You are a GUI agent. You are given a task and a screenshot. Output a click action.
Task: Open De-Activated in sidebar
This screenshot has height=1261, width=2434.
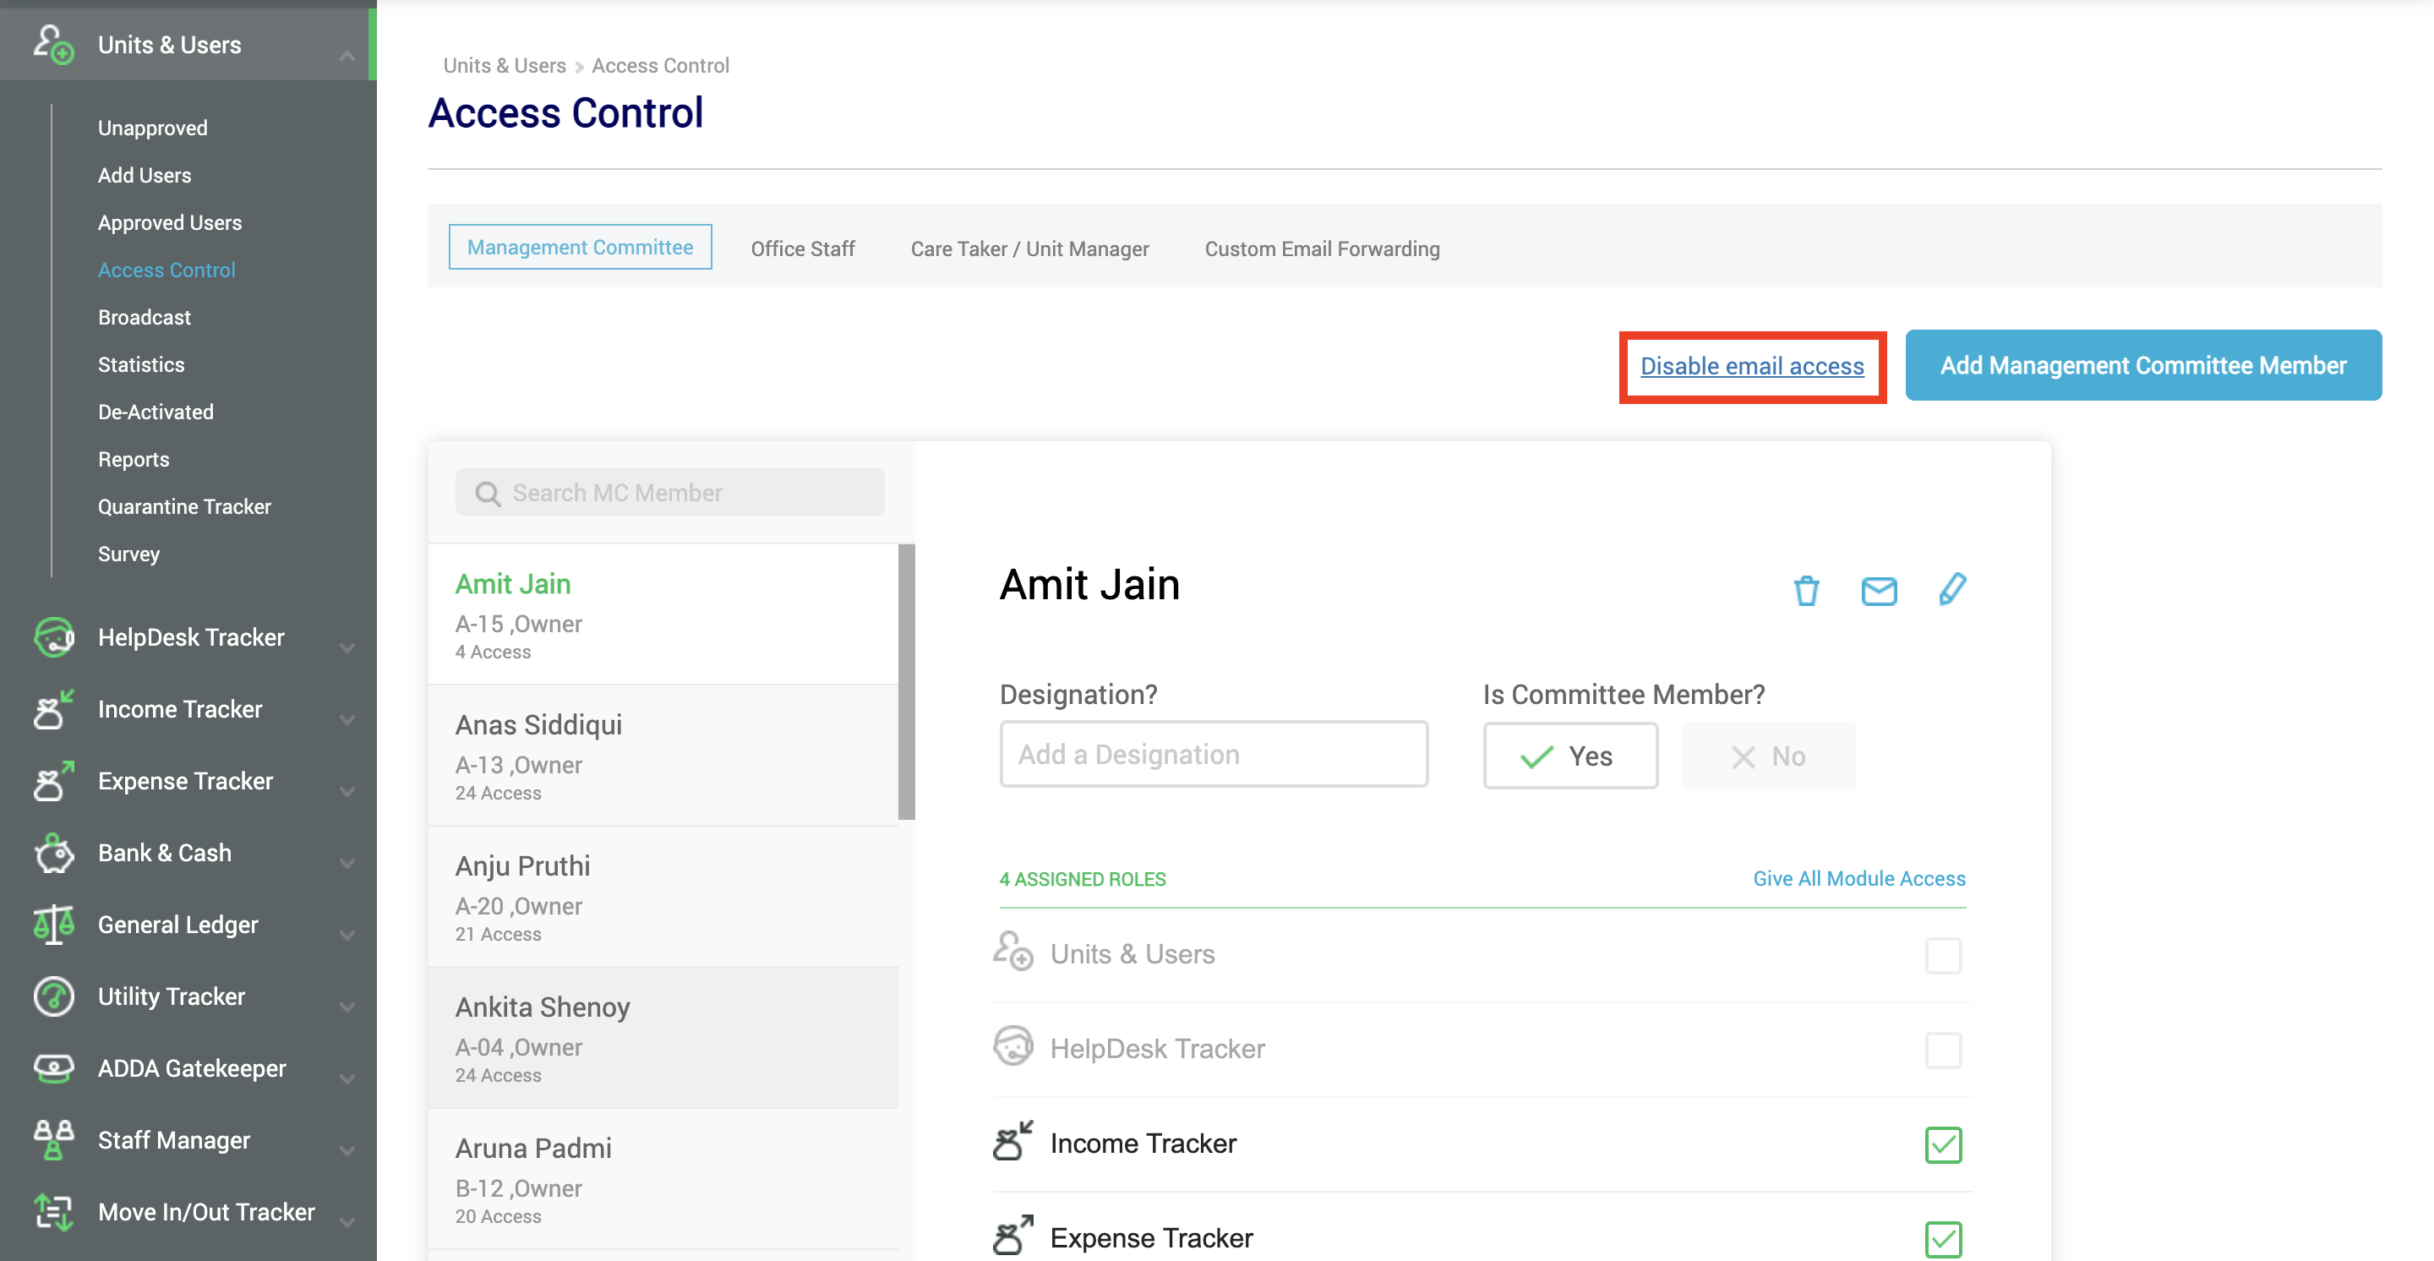pyautogui.click(x=155, y=411)
